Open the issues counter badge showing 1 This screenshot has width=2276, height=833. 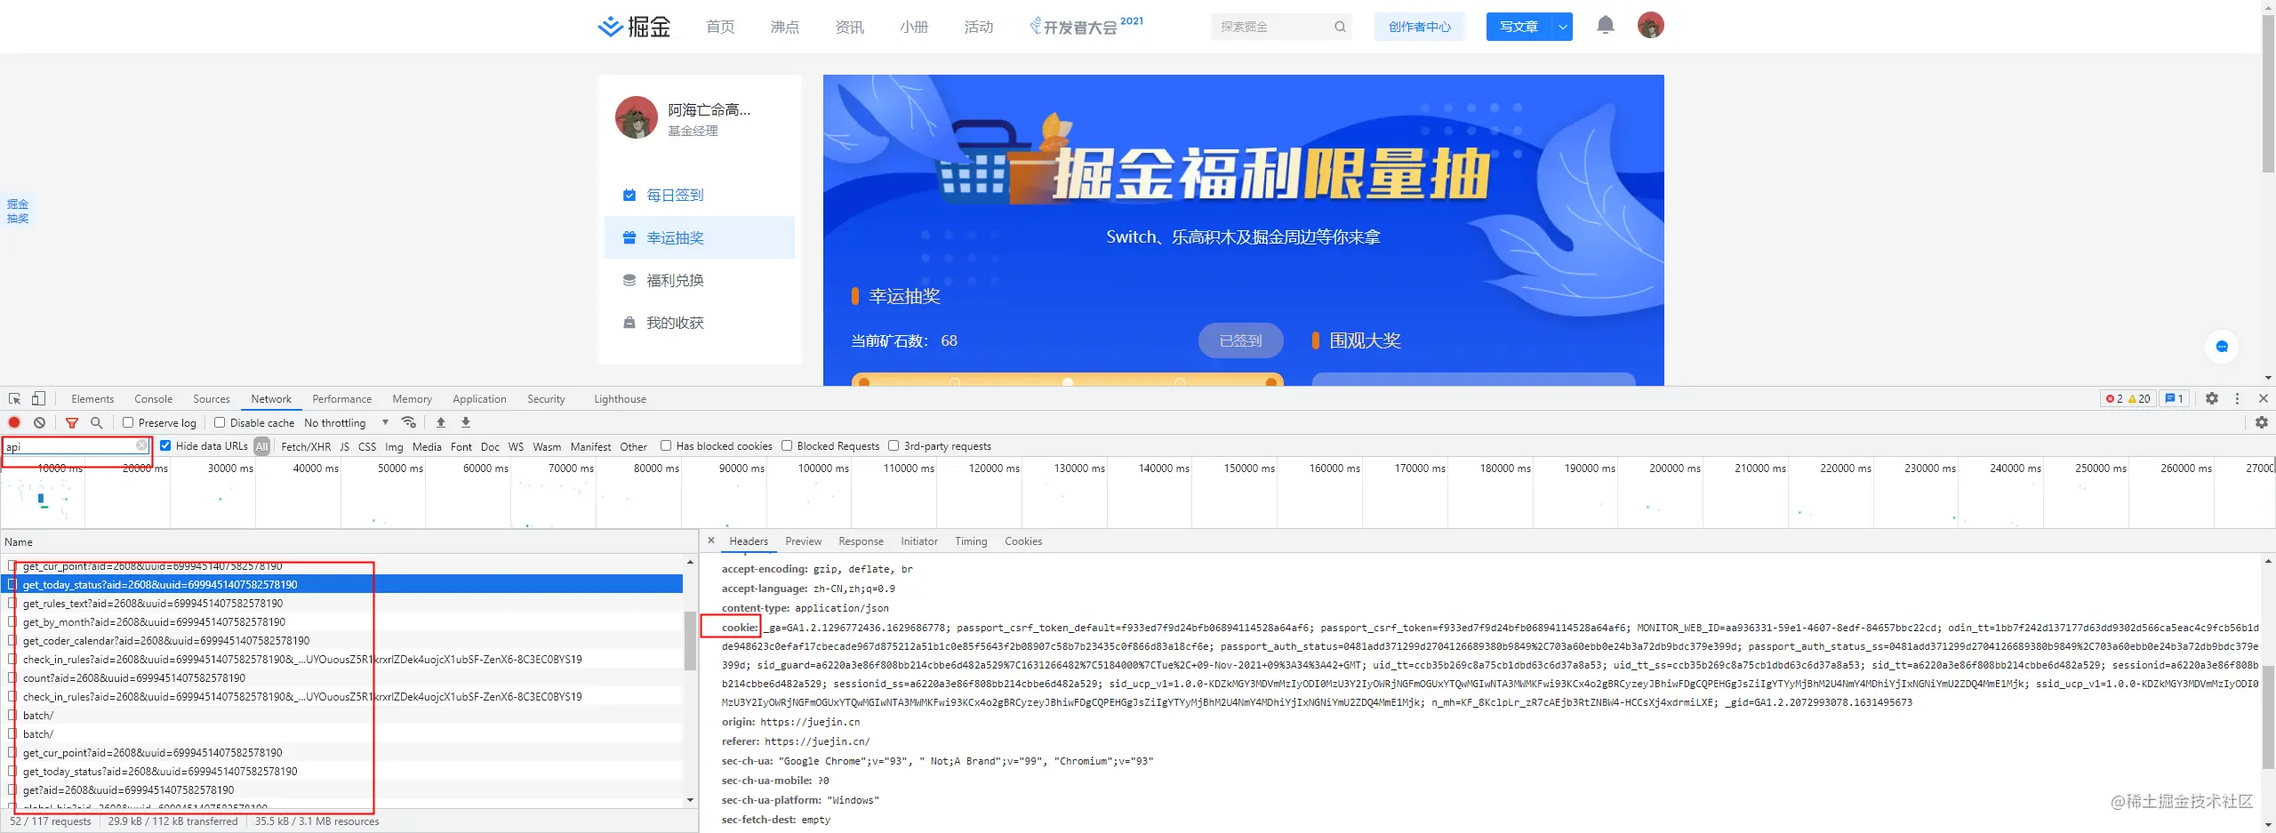tap(2173, 399)
